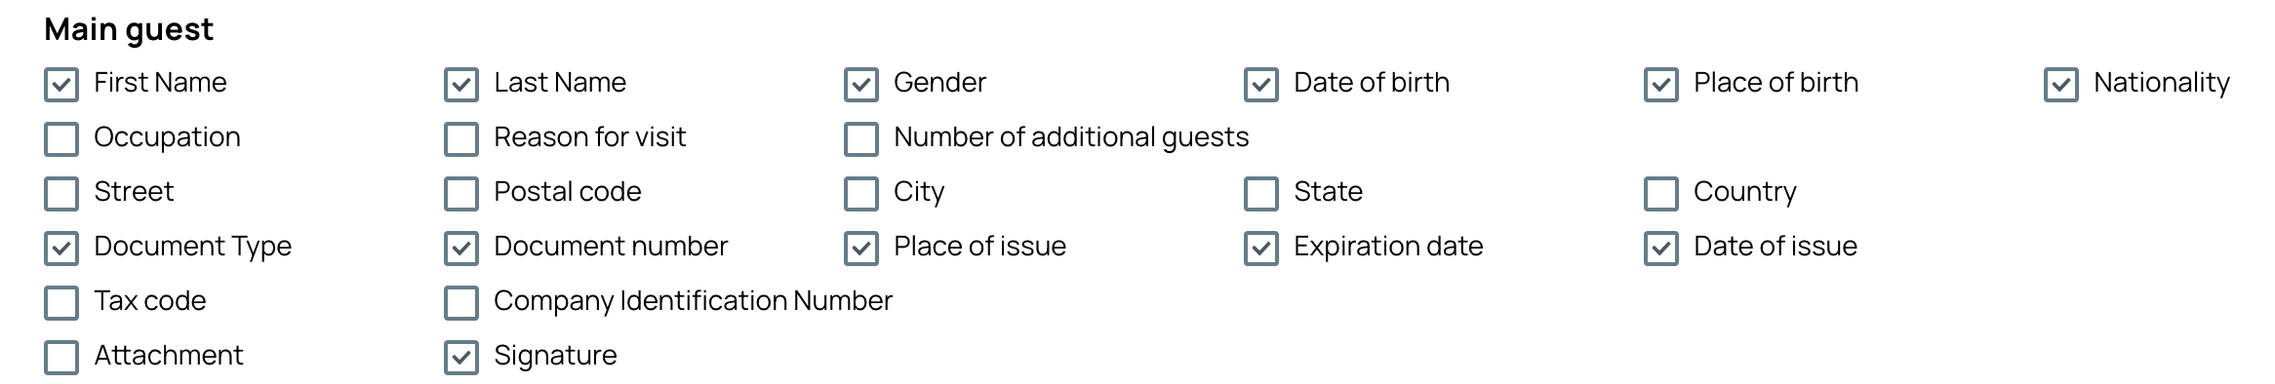Toggle the Place of birth checkbox
The width and height of the screenshot is (2275, 384).
tap(1661, 85)
